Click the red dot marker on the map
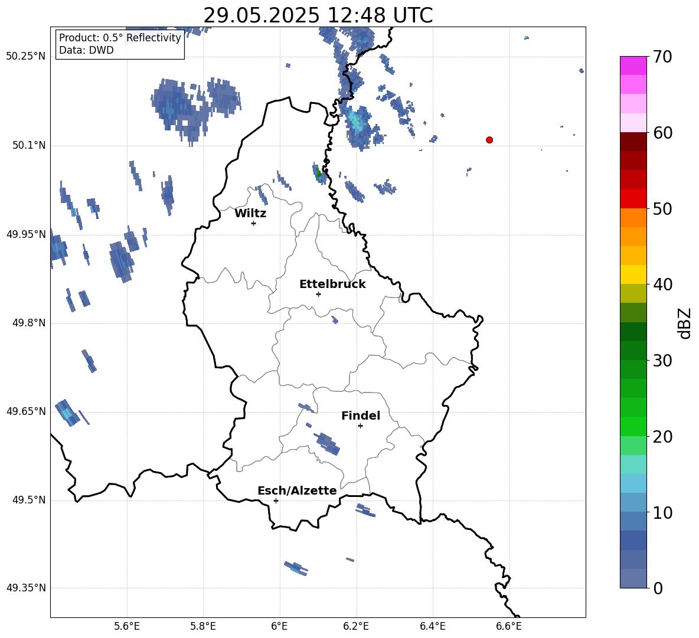699x638 pixels. [x=489, y=140]
